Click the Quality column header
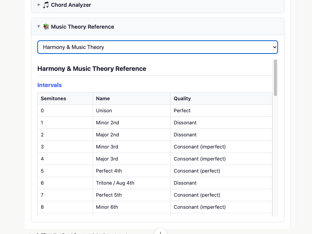The height and width of the screenshot is (234, 312). click(x=182, y=98)
